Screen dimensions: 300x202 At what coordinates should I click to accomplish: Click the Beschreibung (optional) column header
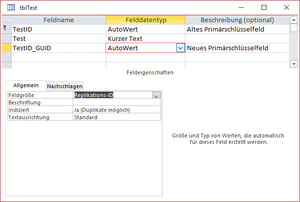[x=237, y=20]
